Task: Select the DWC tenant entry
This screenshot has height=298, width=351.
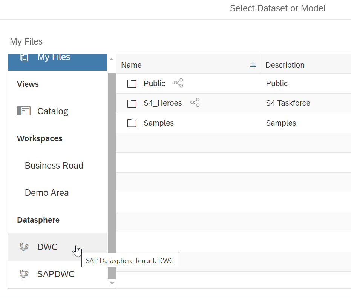Action: pyautogui.click(x=48, y=247)
